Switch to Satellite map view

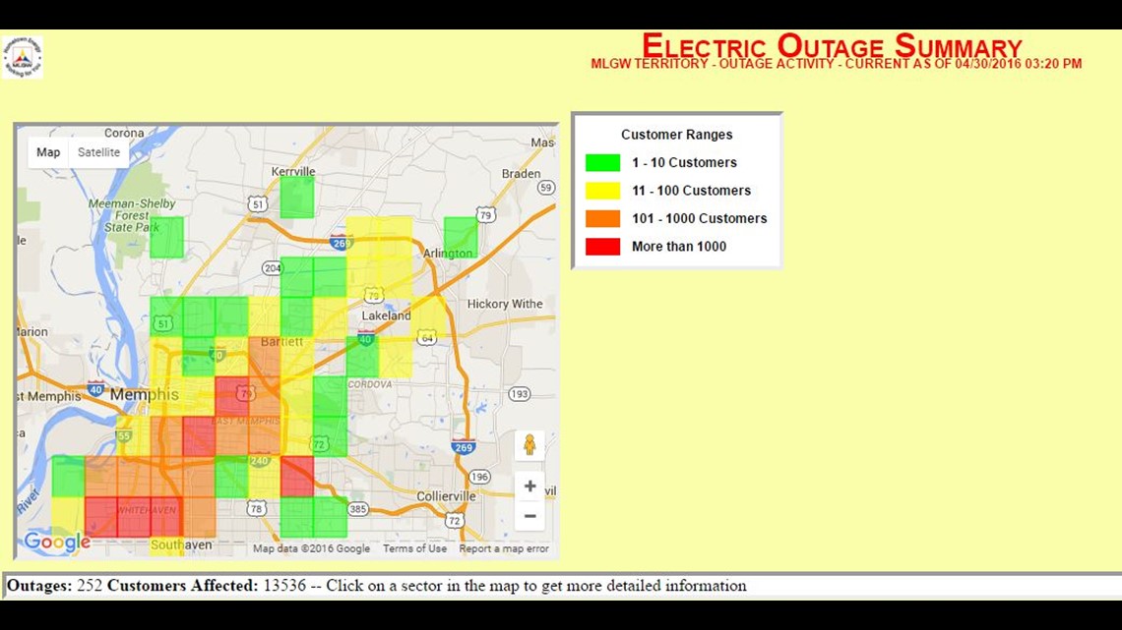[x=98, y=152]
